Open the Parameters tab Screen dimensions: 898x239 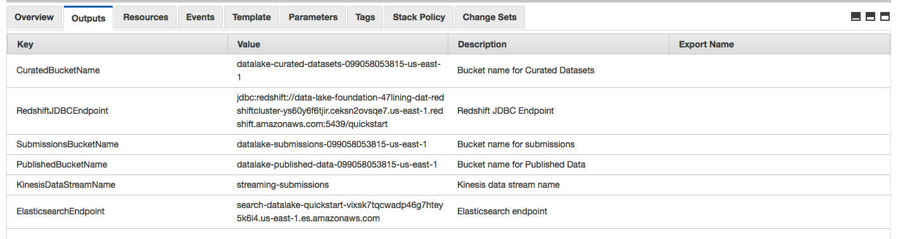(313, 17)
